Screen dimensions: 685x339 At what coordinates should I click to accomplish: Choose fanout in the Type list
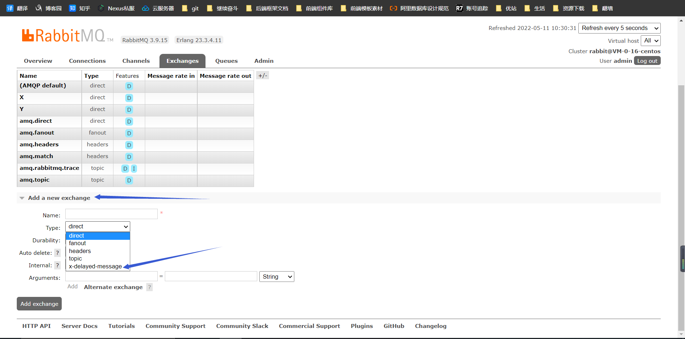(98, 243)
